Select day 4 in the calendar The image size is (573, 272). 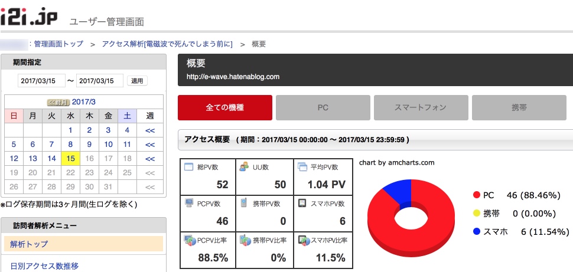coord(127,130)
